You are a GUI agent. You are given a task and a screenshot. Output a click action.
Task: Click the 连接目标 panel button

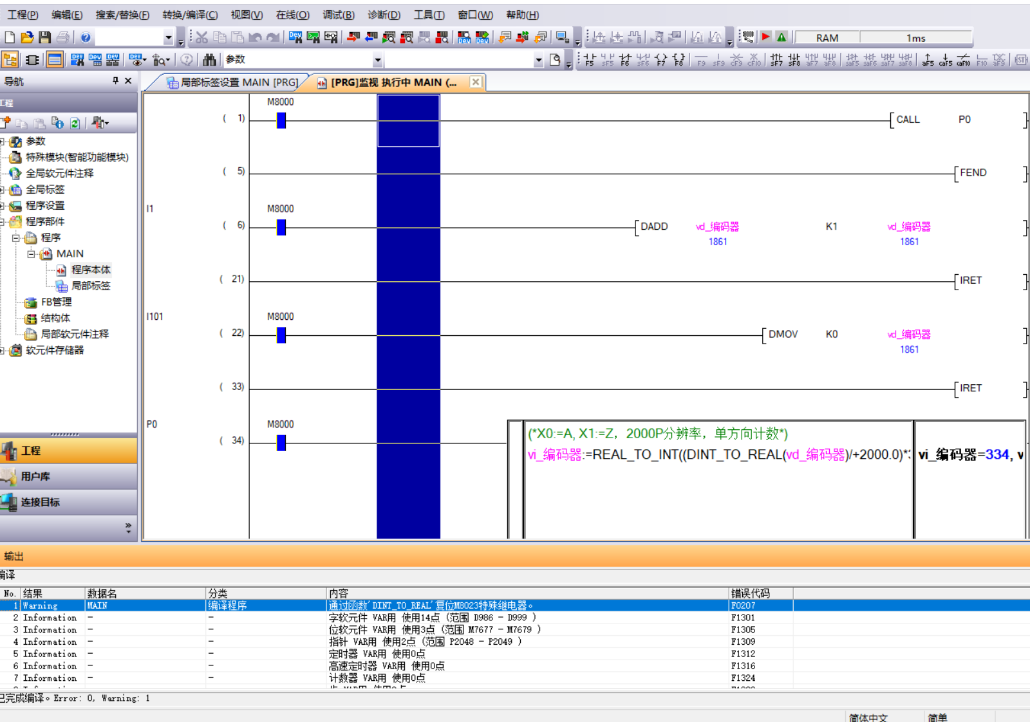(68, 502)
